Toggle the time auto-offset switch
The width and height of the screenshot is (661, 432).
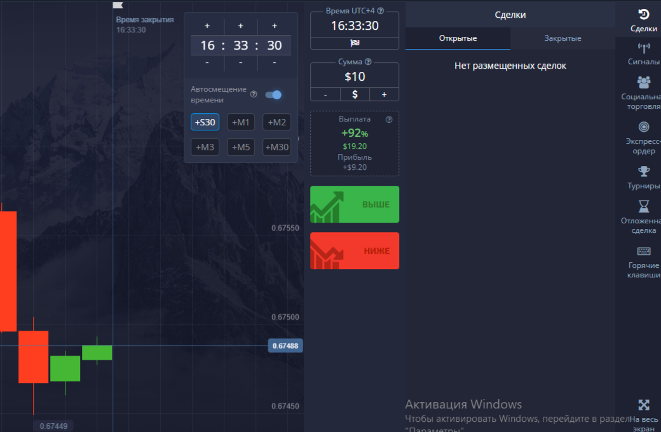tap(273, 95)
